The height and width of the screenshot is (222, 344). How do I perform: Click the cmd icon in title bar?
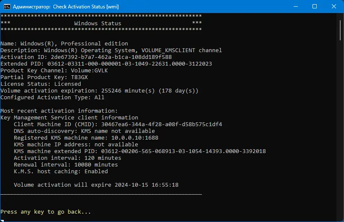[7, 7]
